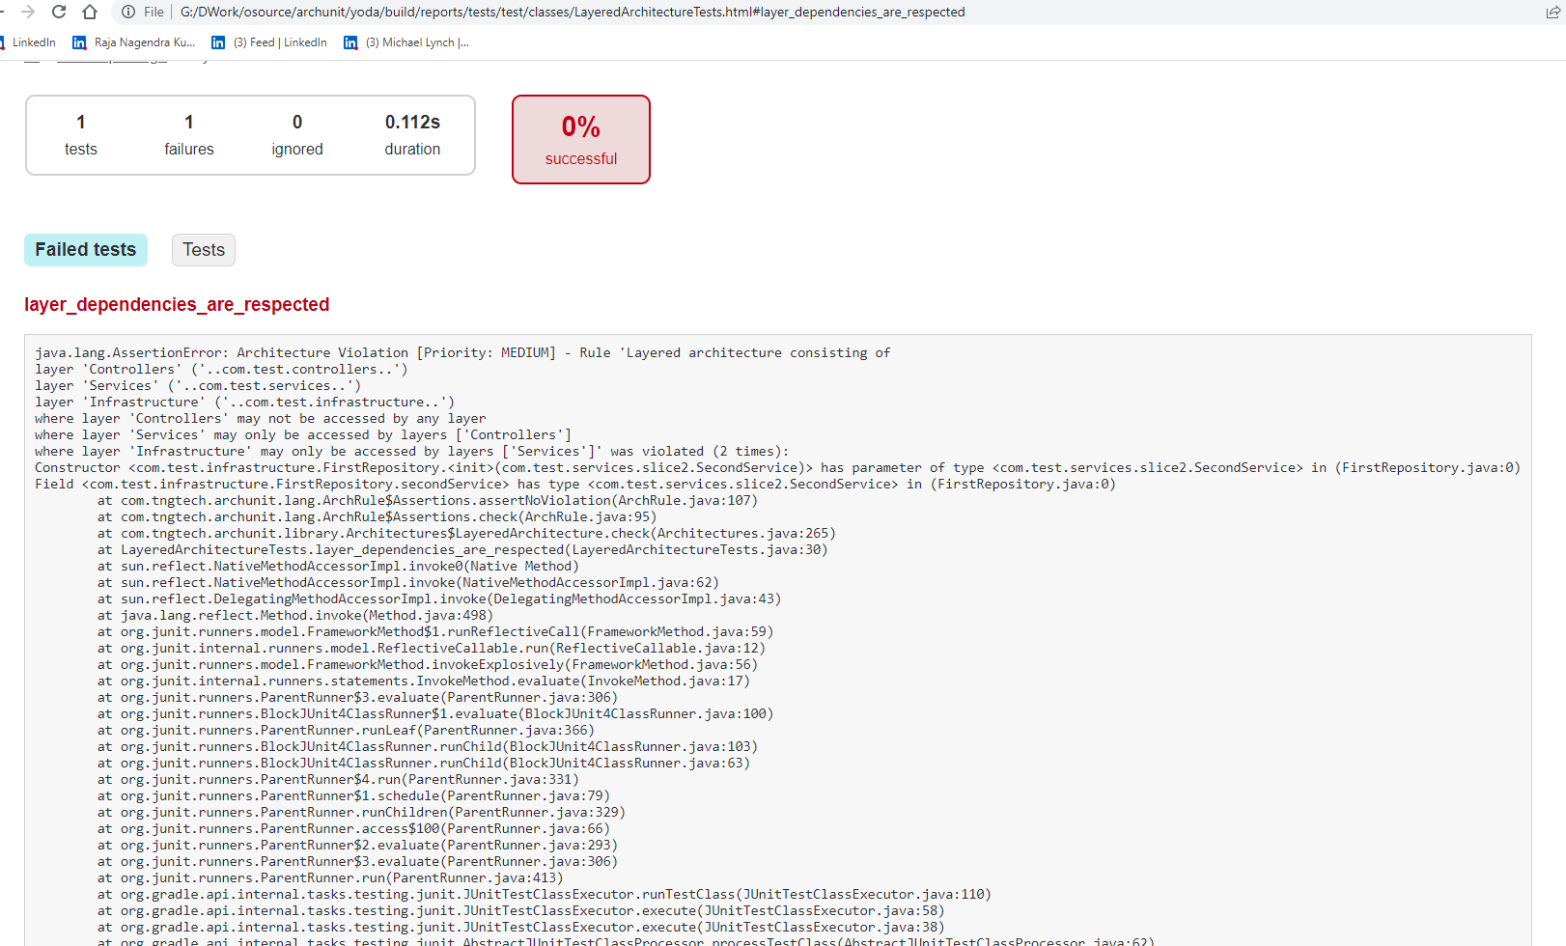Click the address bar URL field
The image size is (1566, 946).
(x=572, y=12)
